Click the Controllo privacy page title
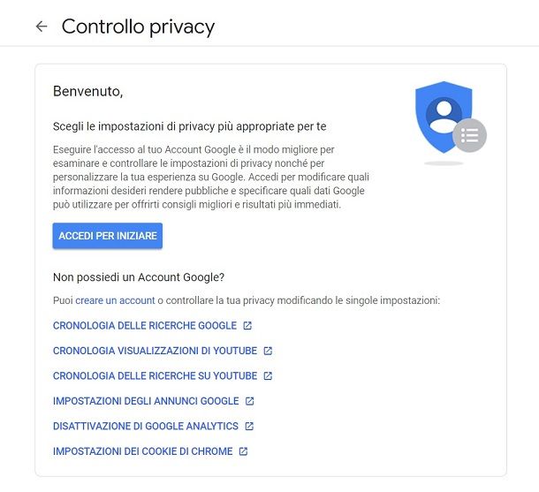Screen dimensions: 539x492 pyautogui.click(x=138, y=26)
